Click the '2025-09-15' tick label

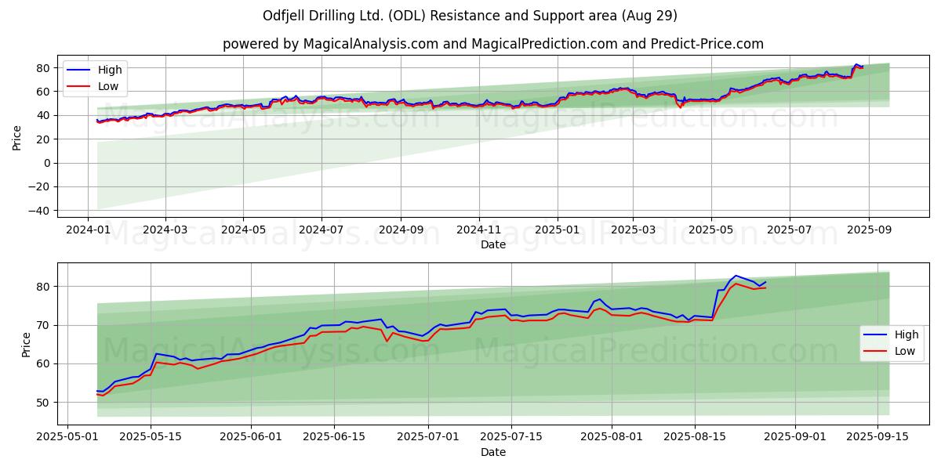tap(877, 438)
